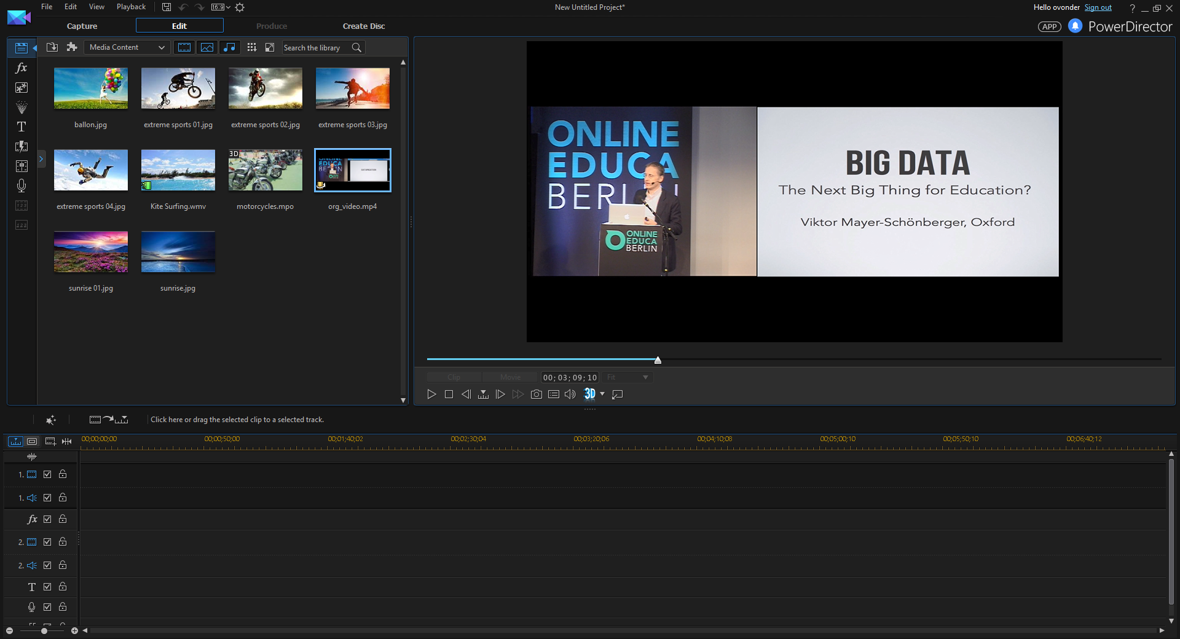The height and width of the screenshot is (639, 1180).
Task: Click the 3D mode icon in preview
Action: click(590, 394)
